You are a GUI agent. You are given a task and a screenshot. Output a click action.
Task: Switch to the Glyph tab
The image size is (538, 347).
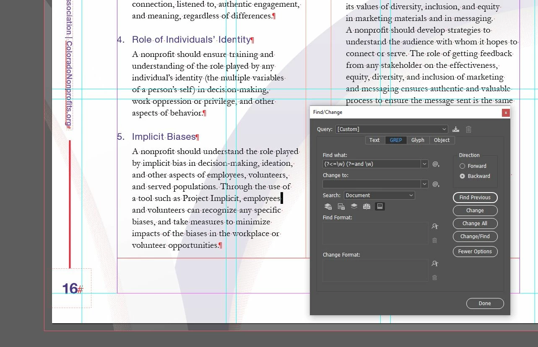pos(418,140)
